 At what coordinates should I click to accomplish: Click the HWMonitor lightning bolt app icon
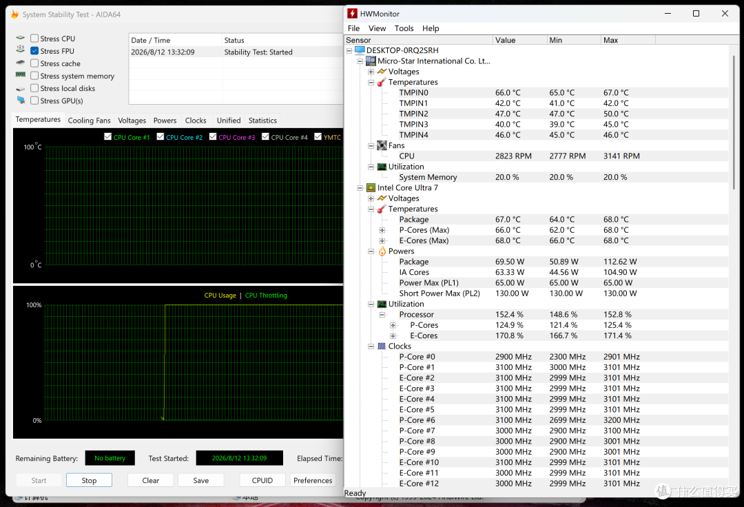(x=352, y=14)
